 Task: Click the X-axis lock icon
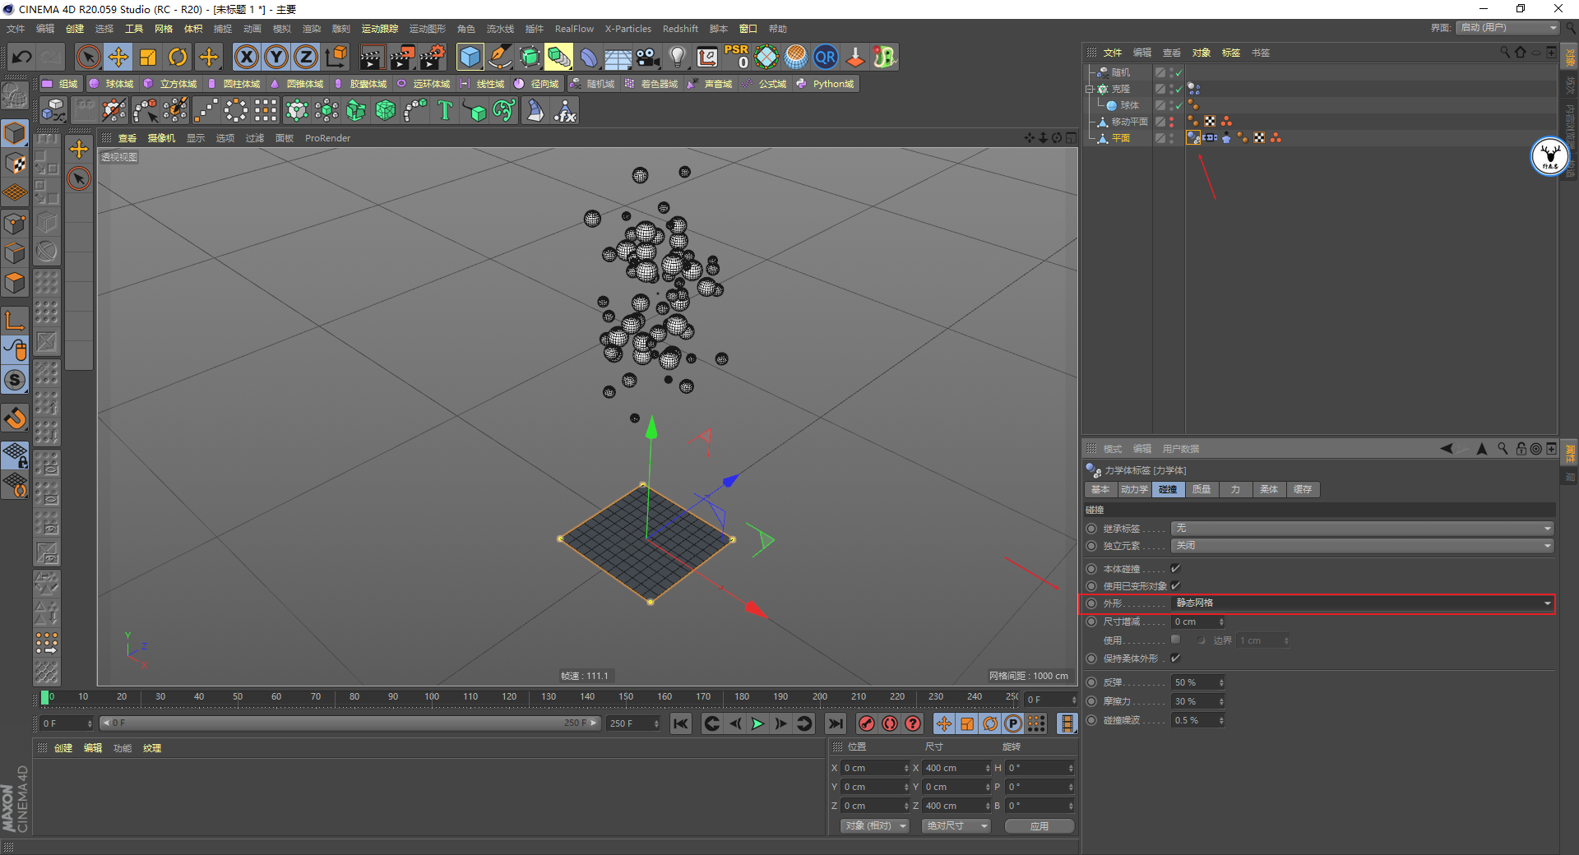coord(246,57)
